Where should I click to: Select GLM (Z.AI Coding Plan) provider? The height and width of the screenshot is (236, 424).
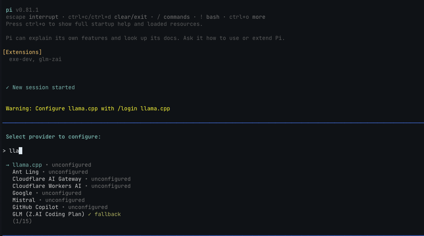[66, 214]
